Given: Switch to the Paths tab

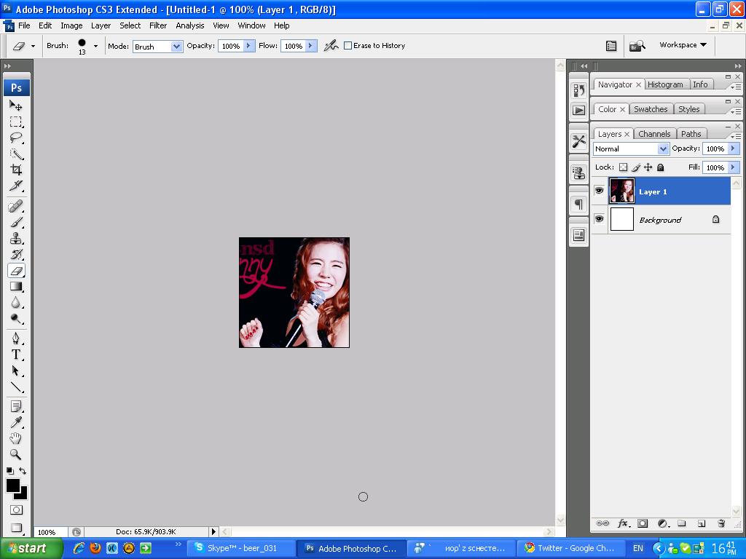Looking at the screenshot, I should (691, 134).
